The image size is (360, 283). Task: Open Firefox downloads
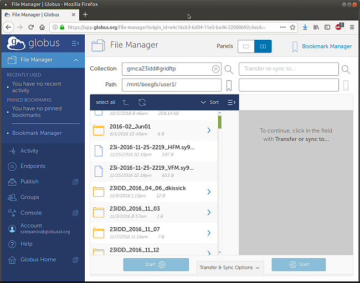click(x=305, y=27)
